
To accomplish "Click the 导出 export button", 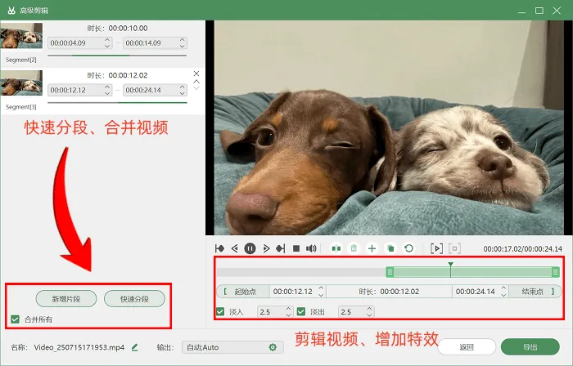I will (x=530, y=347).
